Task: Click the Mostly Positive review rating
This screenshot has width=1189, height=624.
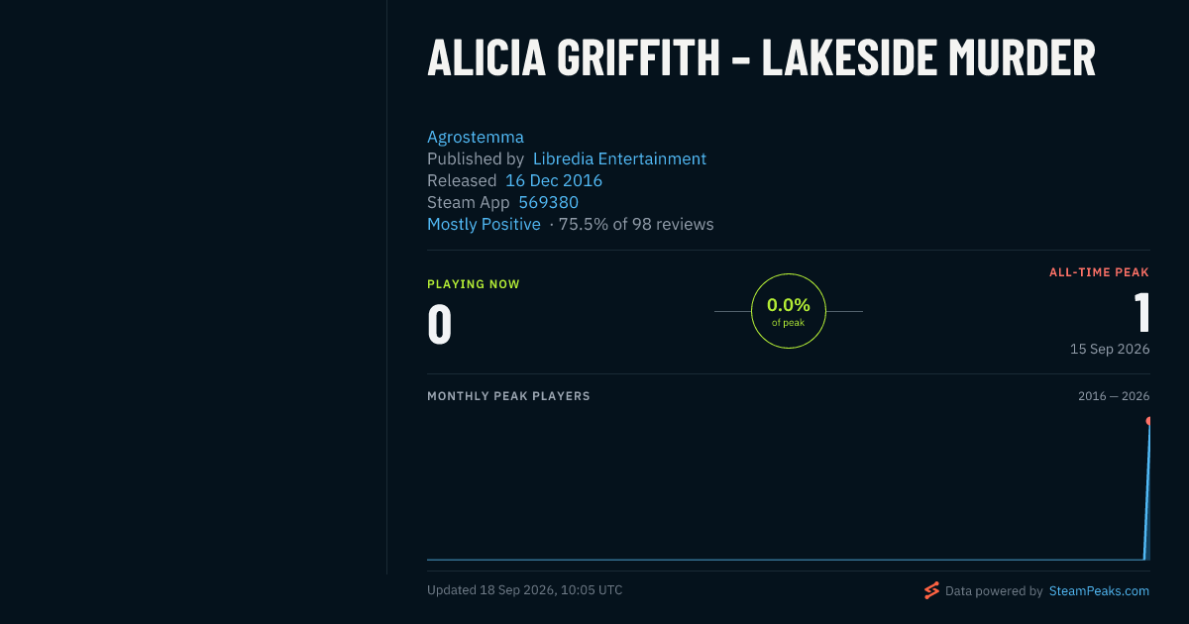Action: pos(484,224)
